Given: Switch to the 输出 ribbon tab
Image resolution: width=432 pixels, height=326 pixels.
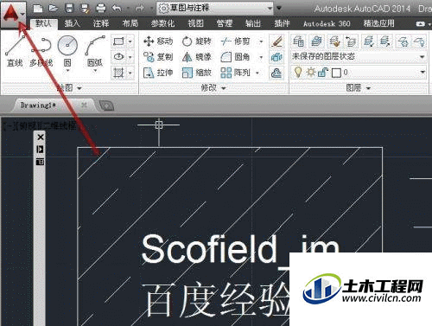Looking at the screenshot, I should [x=253, y=23].
